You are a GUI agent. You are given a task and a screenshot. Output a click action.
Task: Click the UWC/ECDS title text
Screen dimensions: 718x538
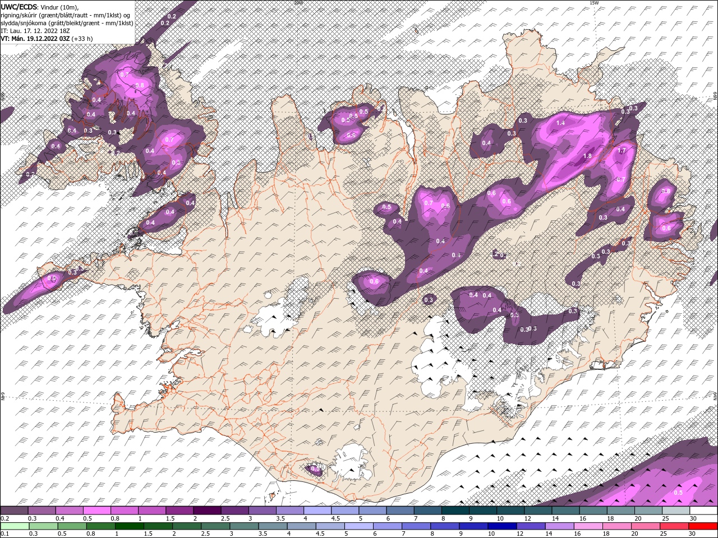(x=19, y=7)
